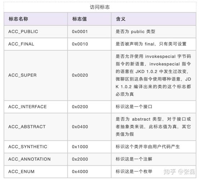Screen dimensions: 200x180
Task: Click the value 0x0400
Action: coord(80,127)
